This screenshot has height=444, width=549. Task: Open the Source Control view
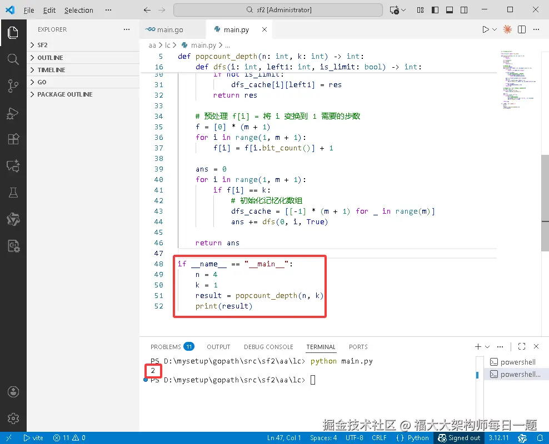tap(13, 86)
